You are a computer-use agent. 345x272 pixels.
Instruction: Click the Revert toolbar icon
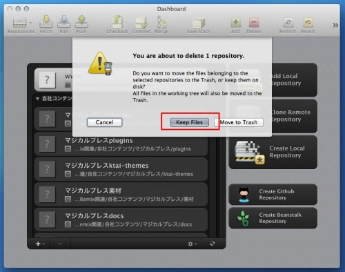click(308, 23)
